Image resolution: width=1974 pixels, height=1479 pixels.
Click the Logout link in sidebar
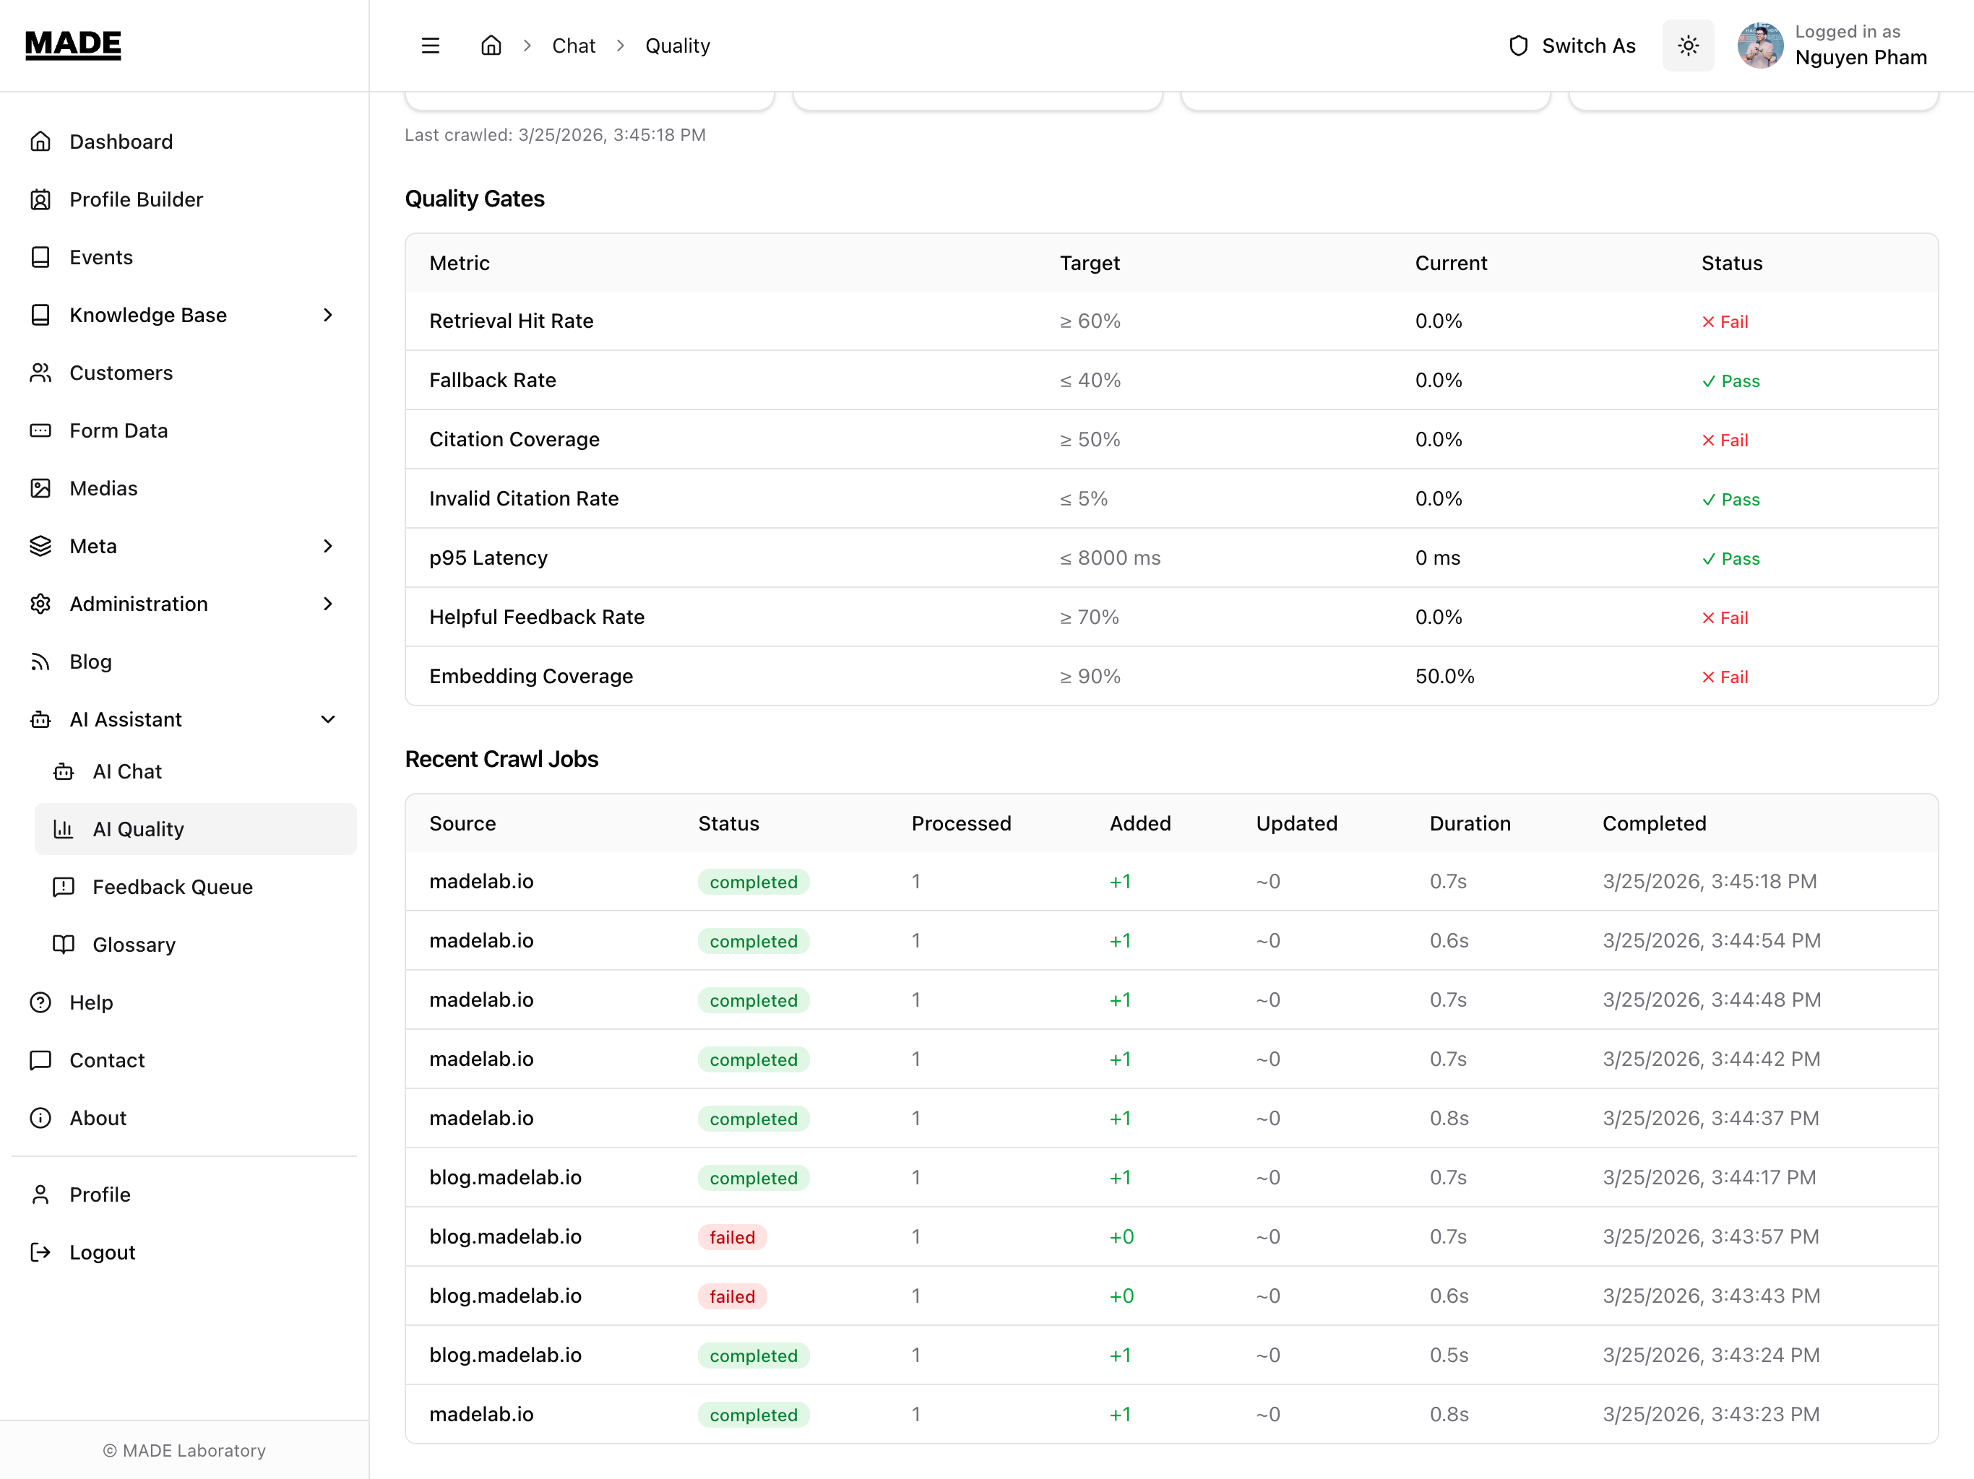click(102, 1252)
